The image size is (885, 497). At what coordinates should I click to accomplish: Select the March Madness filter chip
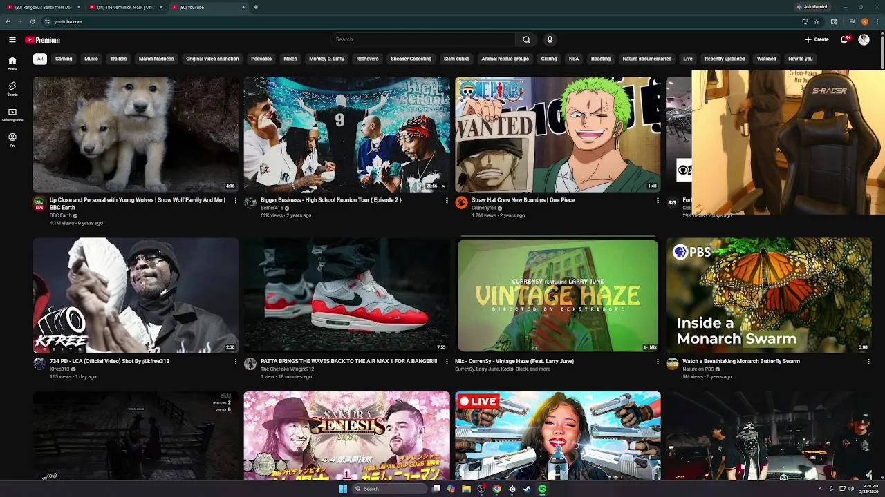click(156, 59)
